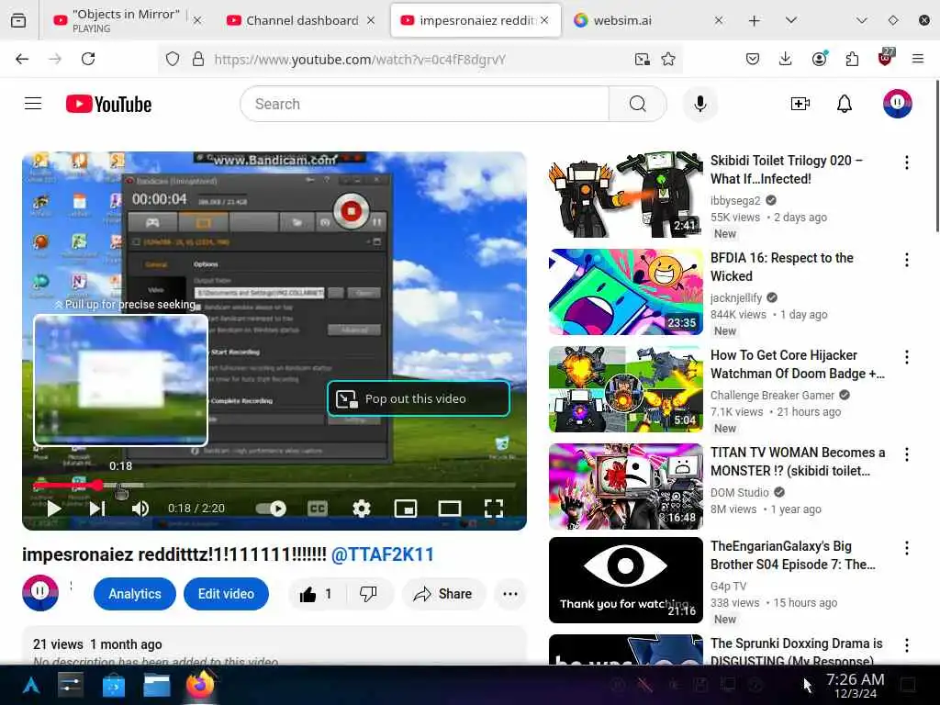The height and width of the screenshot is (705, 940).
Task: Enable the miniplayer
Action: pos(405,509)
